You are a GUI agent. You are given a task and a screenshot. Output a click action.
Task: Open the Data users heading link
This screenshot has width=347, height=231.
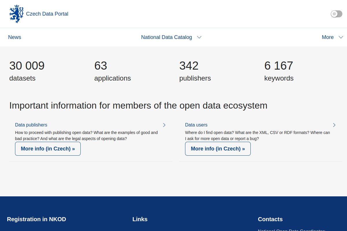point(196,125)
